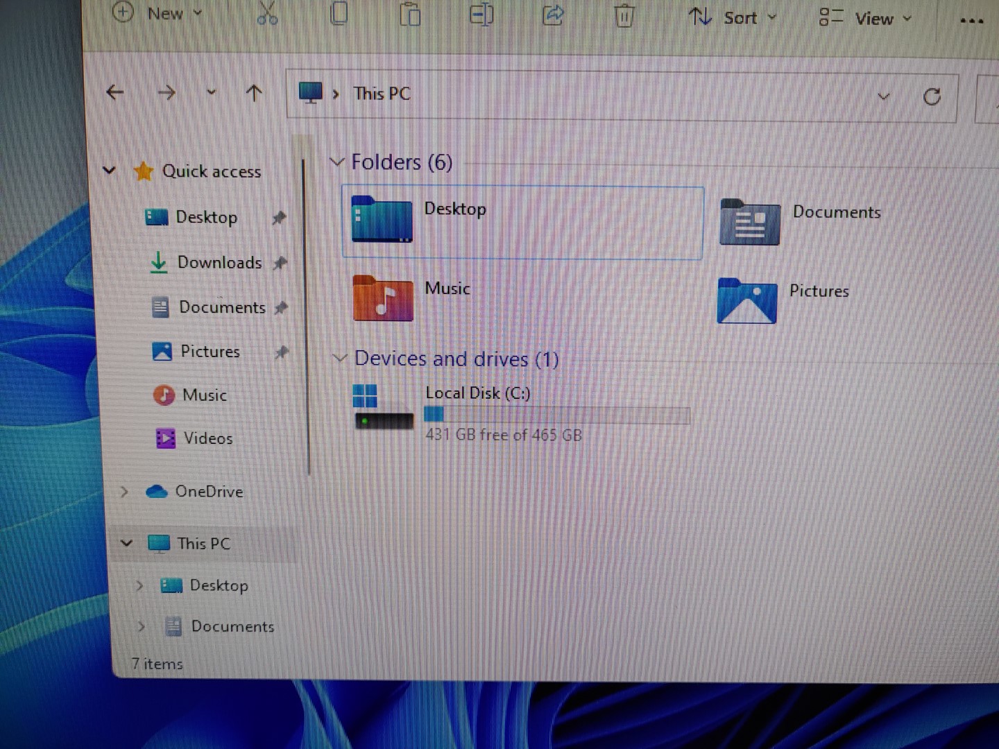This screenshot has width=999, height=749.
Task: Click This PC in the address bar
Action: coord(382,94)
